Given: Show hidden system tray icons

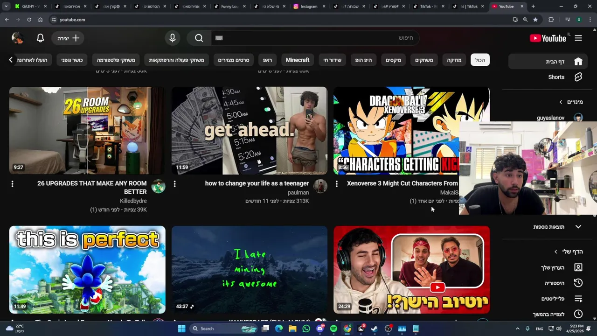Looking at the screenshot, I should 517,329.
